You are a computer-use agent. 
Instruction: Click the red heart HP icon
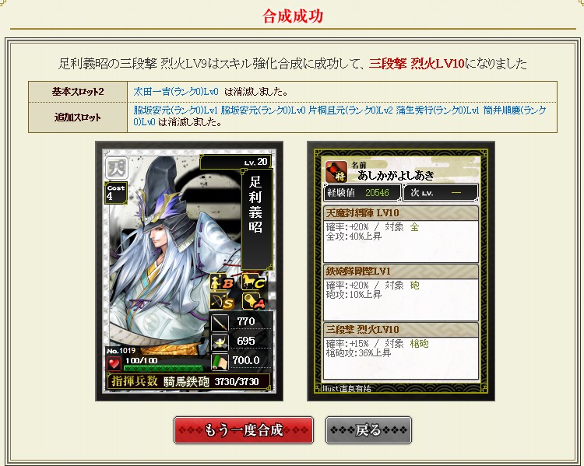coord(114,363)
